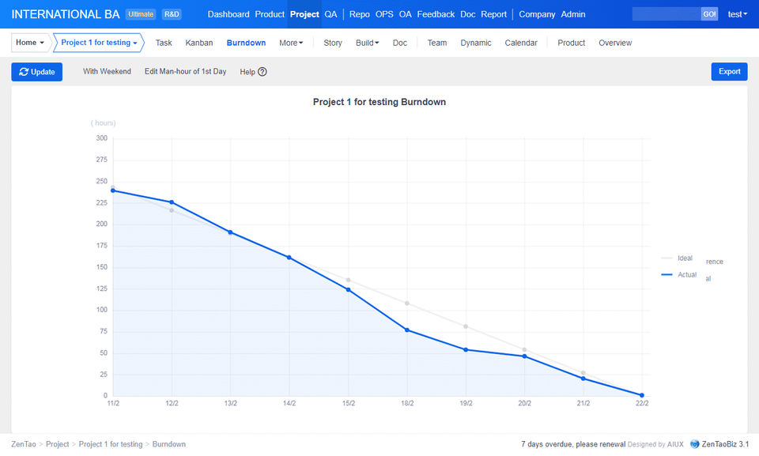Switch to the Kanban tab

pos(199,43)
